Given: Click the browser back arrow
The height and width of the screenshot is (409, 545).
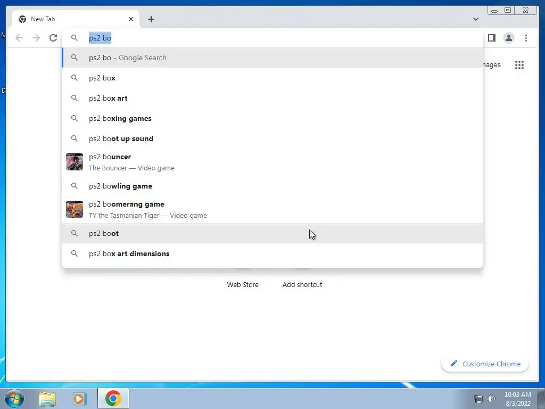Looking at the screenshot, I should [19, 38].
